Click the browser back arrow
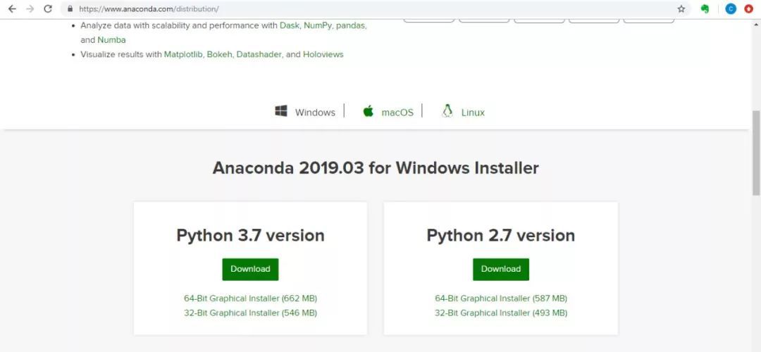Screen dimensions: 761x352 coord(12,8)
